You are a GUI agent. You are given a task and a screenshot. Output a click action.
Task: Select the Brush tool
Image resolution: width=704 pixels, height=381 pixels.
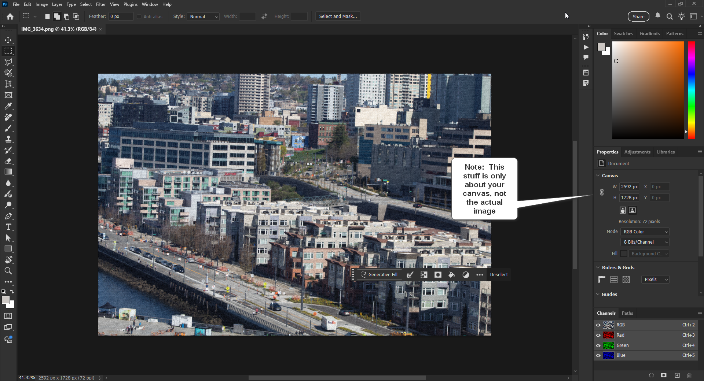click(8, 128)
